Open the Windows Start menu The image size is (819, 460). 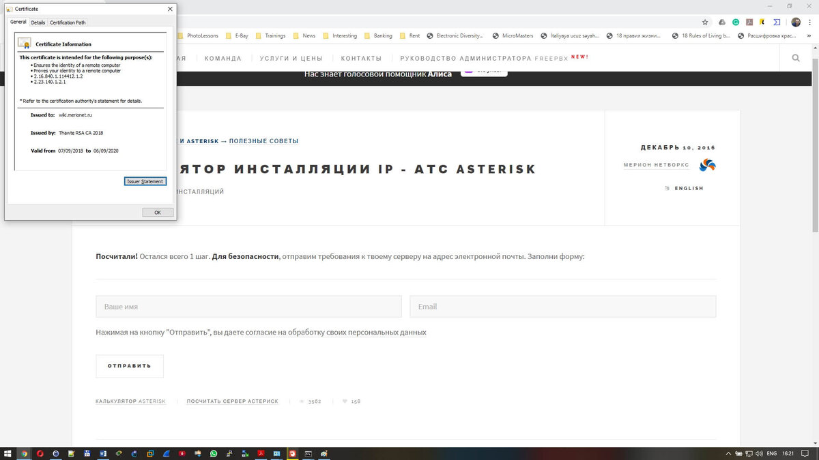coord(8,453)
